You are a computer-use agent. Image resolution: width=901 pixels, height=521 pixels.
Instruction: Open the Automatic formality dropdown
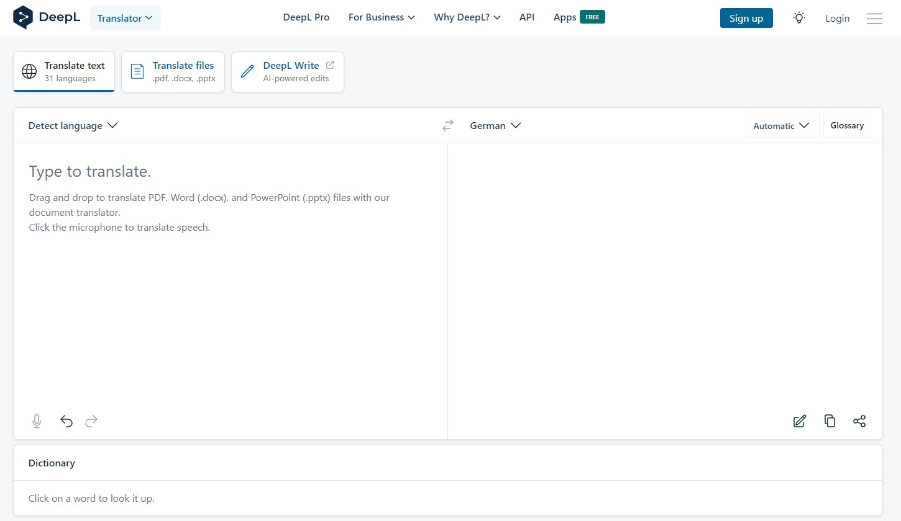[782, 125]
